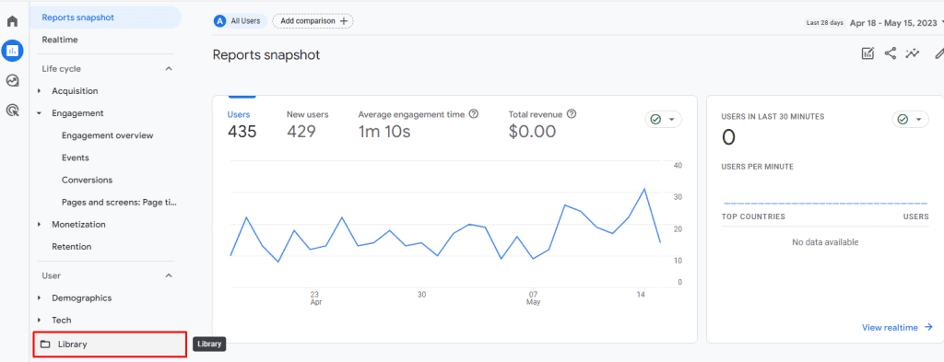
Task: Open the Retention report
Action: (72, 247)
